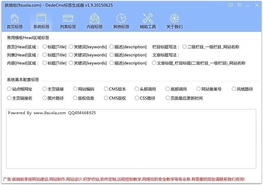Click the red 广告 advertisement text at bottom
263x185 pixels.
click(x=124, y=179)
